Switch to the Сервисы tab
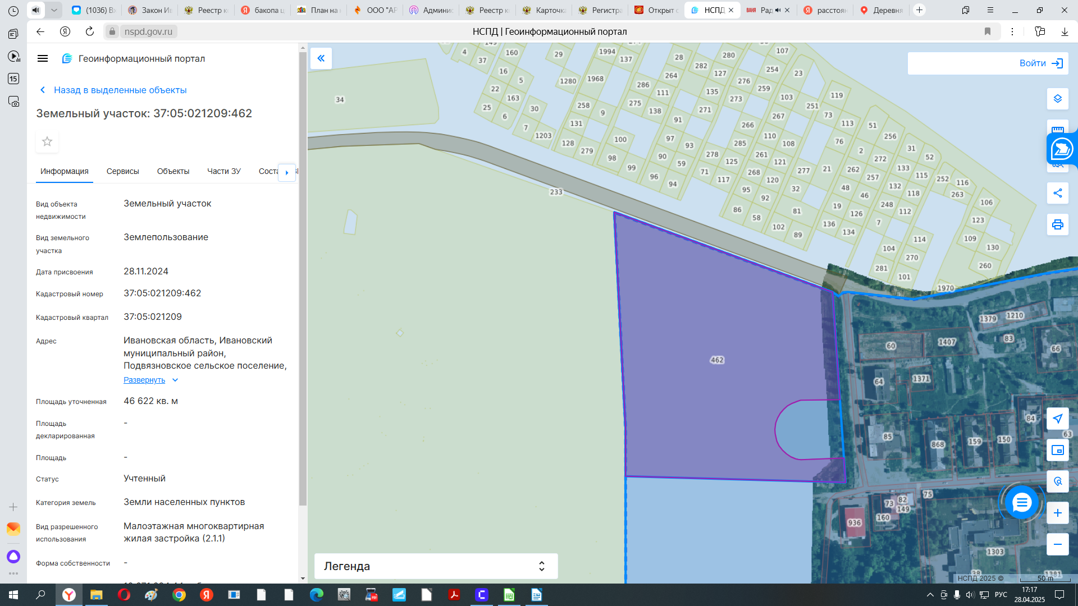1078x606 pixels. (122, 171)
